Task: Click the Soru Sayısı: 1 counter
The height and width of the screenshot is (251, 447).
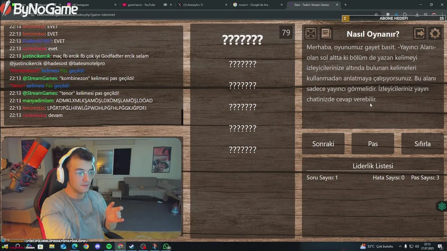Action: [322, 177]
